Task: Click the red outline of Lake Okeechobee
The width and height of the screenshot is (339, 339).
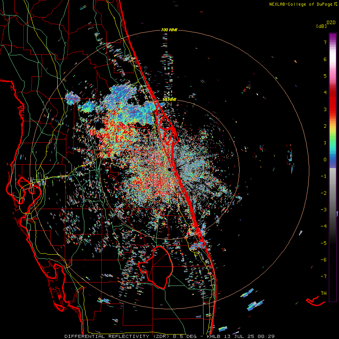Action: 156,267
